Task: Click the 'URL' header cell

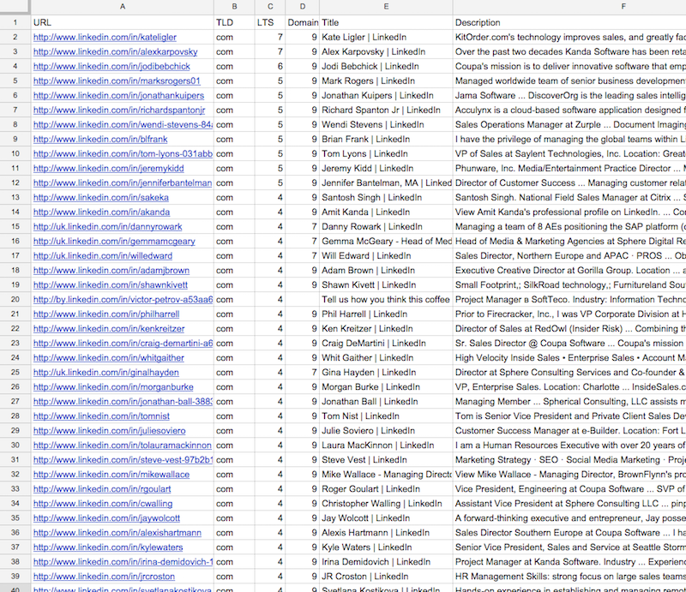Action: 123,22
